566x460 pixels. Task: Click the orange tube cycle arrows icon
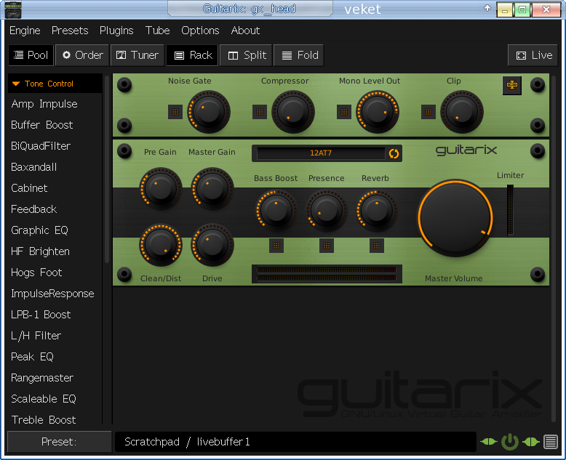point(394,154)
